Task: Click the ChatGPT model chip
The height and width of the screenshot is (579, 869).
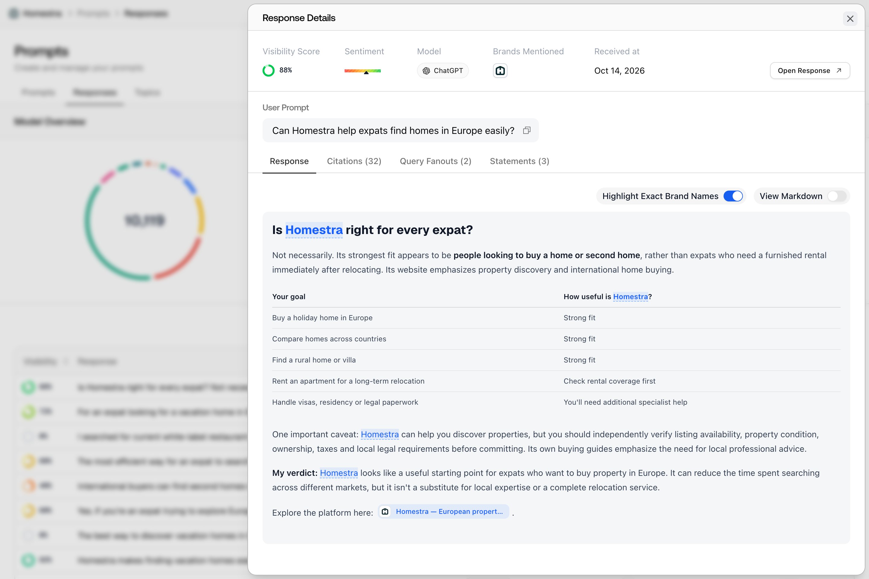Action: (x=443, y=71)
